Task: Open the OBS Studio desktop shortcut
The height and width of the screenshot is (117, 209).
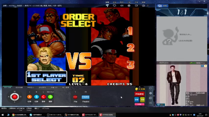Action: point(45,108)
